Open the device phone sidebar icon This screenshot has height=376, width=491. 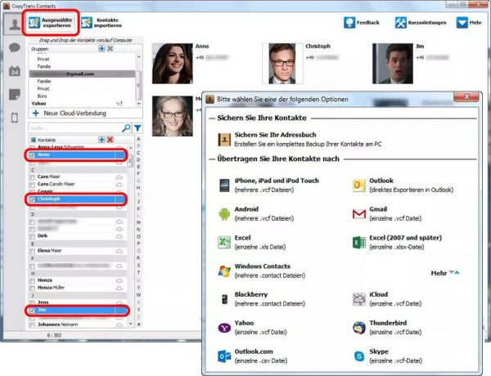pyautogui.click(x=15, y=118)
